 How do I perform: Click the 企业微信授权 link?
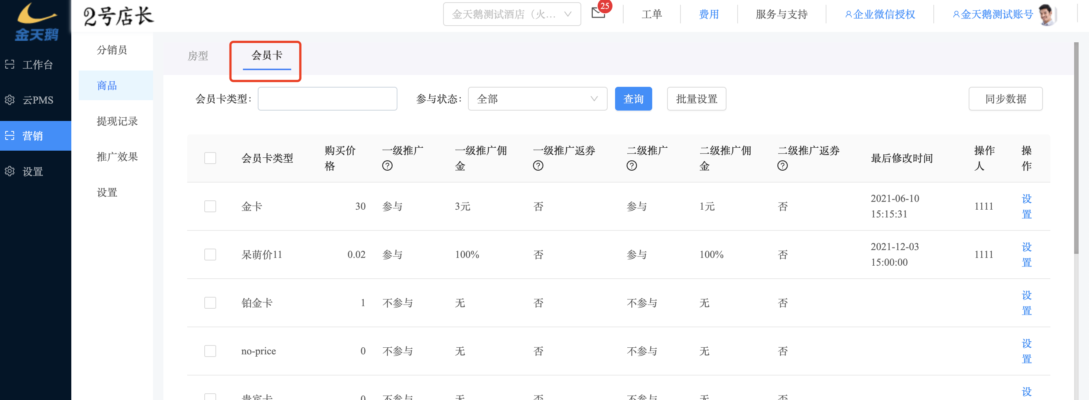pos(884,14)
